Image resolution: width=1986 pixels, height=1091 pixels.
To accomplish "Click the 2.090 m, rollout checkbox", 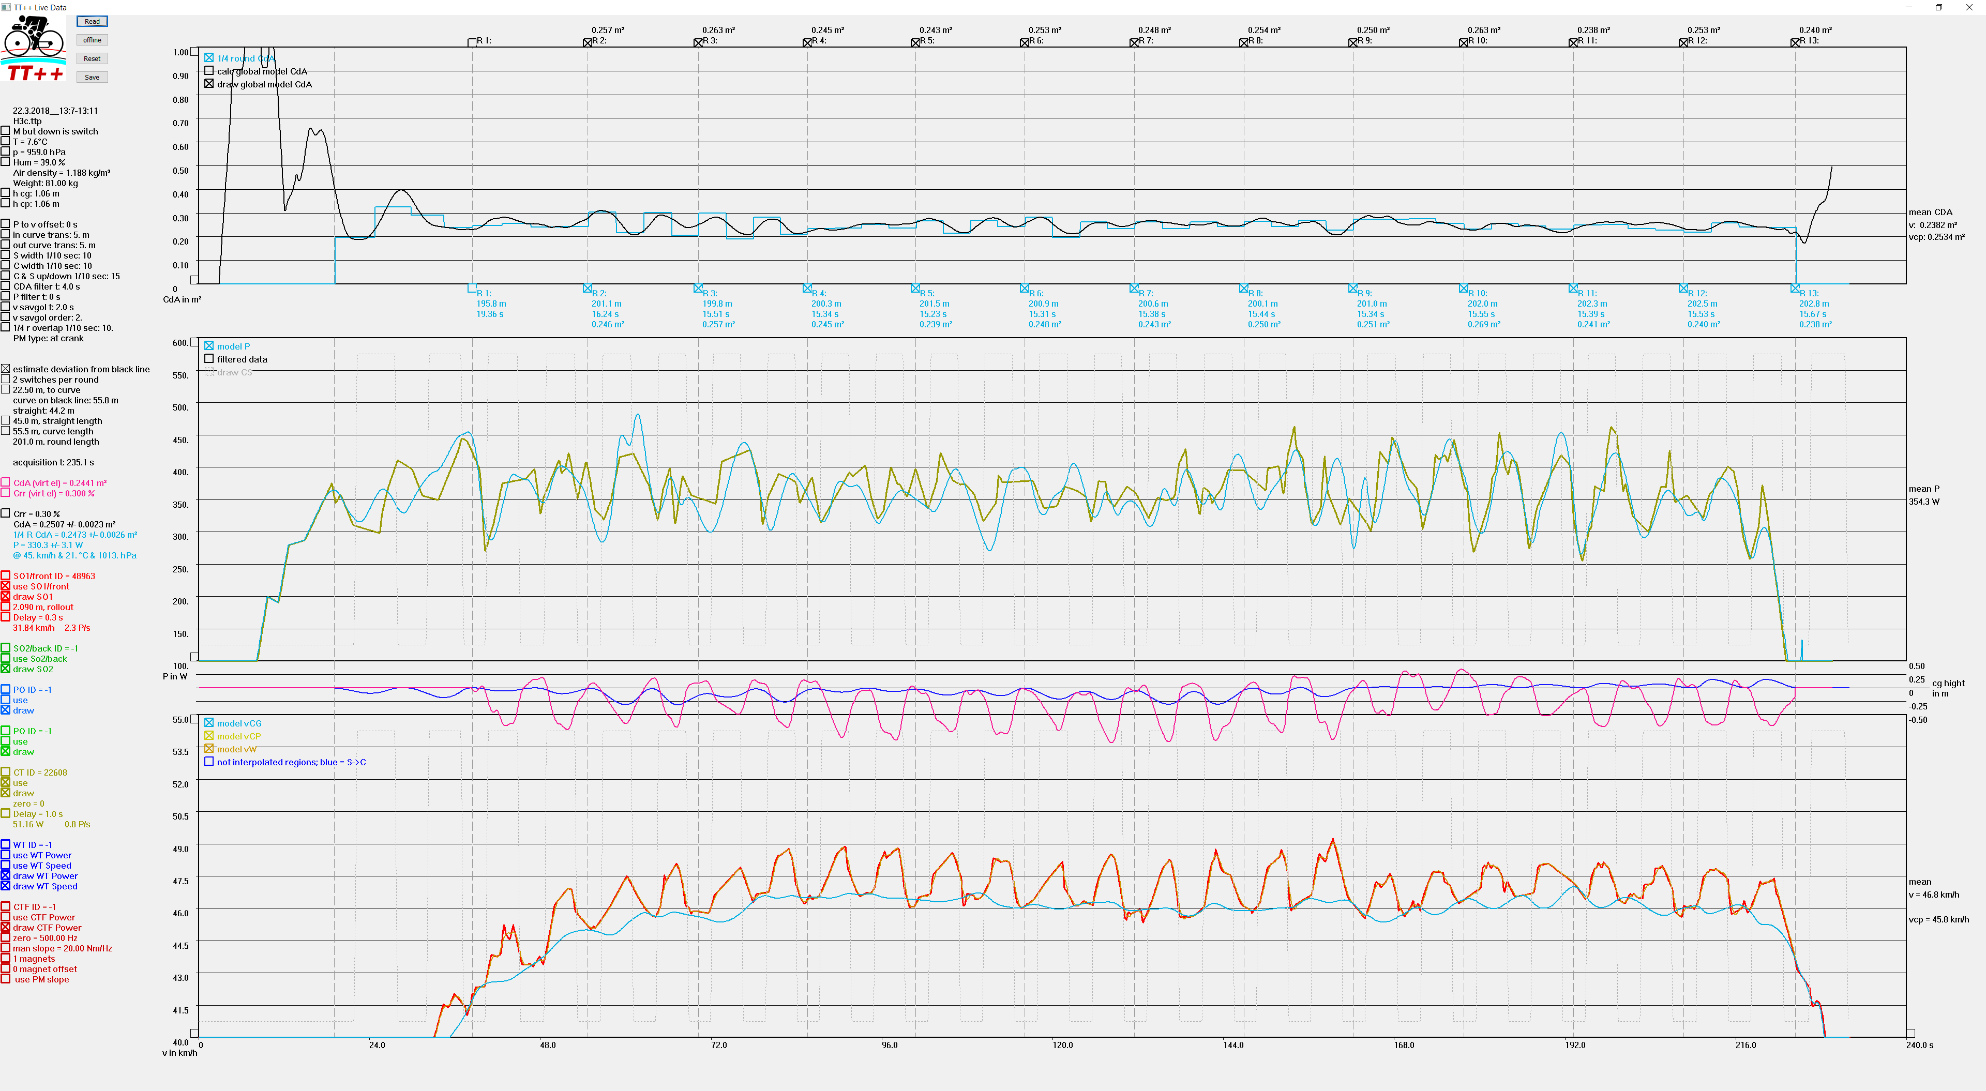I will tap(5, 607).
